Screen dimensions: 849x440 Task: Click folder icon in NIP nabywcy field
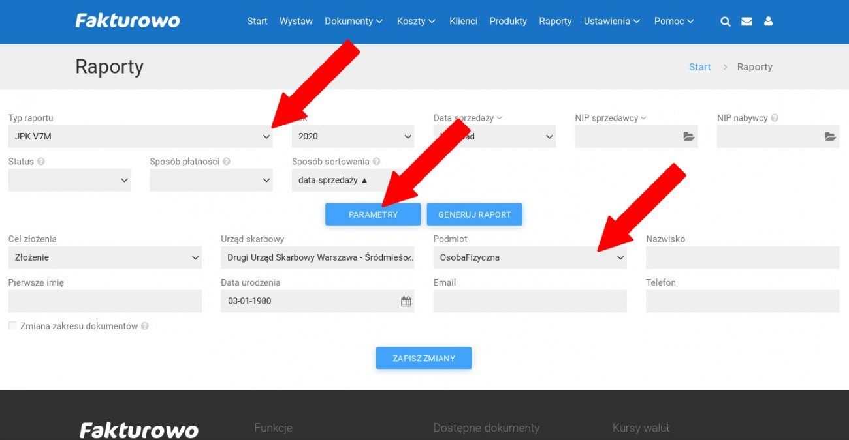point(830,137)
